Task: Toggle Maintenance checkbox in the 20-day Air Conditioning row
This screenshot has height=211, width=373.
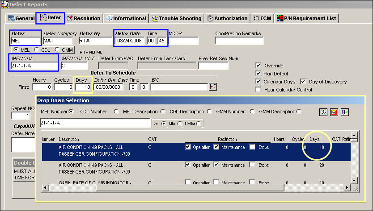Action: tap(216, 165)
